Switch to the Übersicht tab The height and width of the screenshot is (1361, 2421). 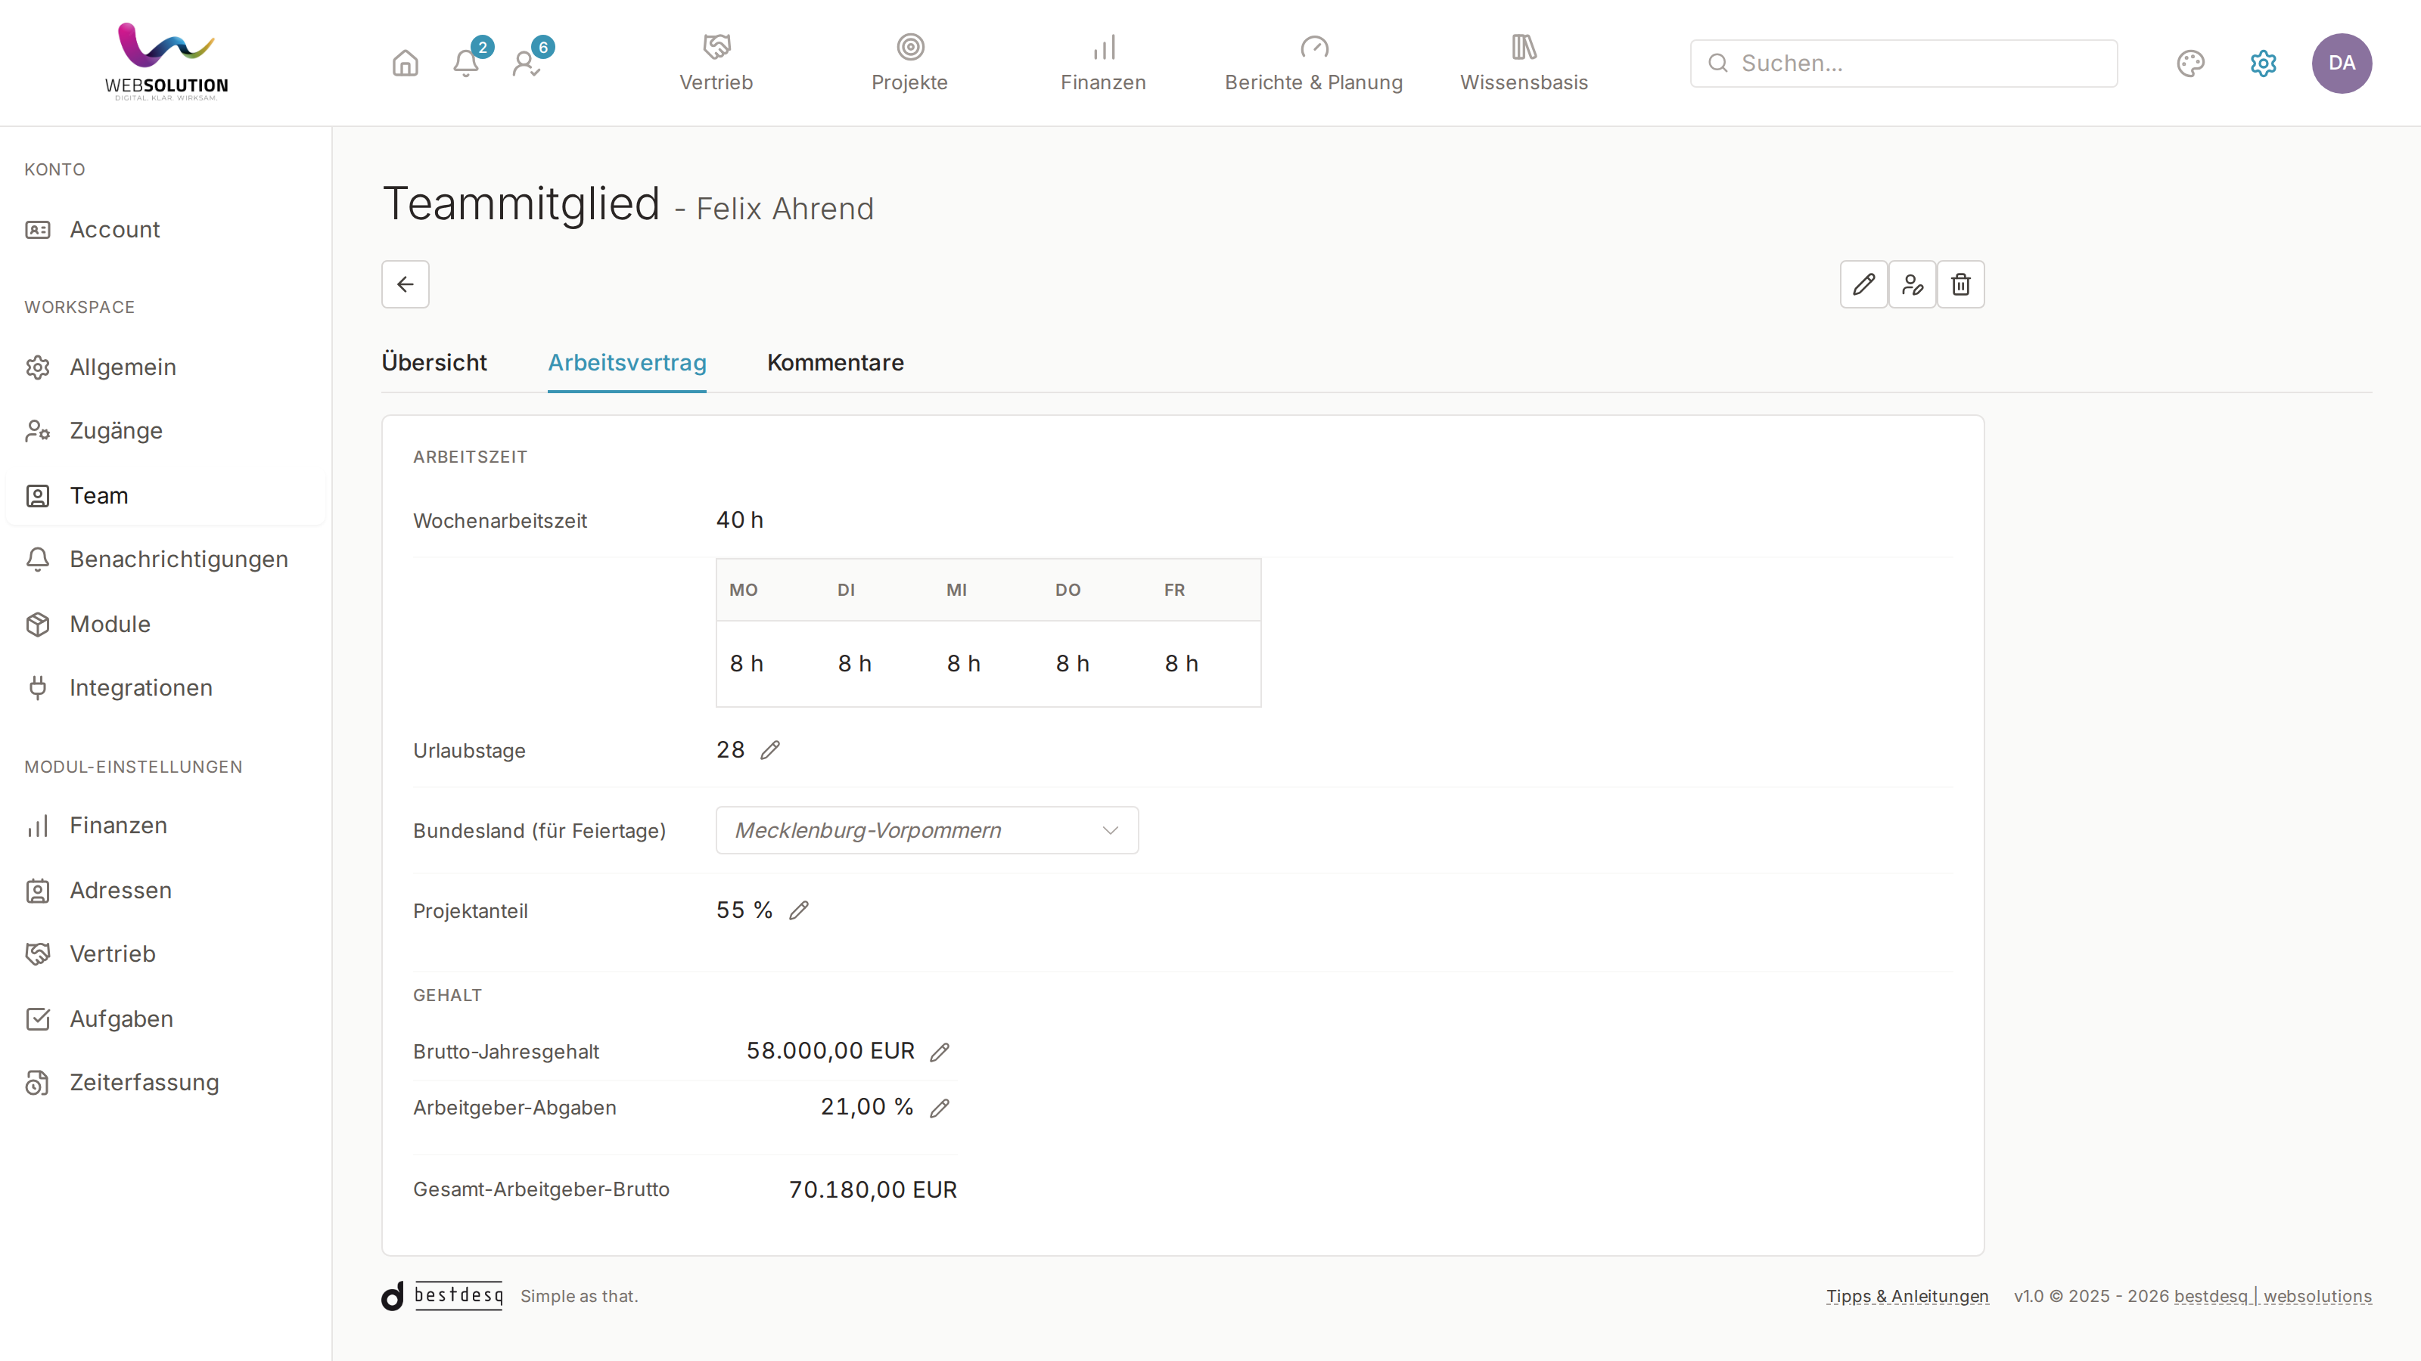point(434,363)
